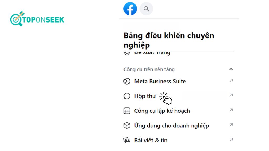
Task: Click the arrow beside Bài viết & tin
Action: [231, 140]
